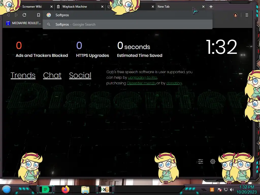
Task: Open a new tab with plus button
Action: point(211,7)
